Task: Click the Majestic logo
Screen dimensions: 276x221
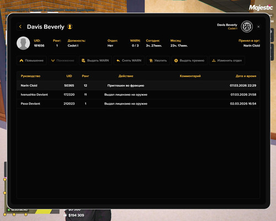Action: pyautogui.click(x=261, y=8)
